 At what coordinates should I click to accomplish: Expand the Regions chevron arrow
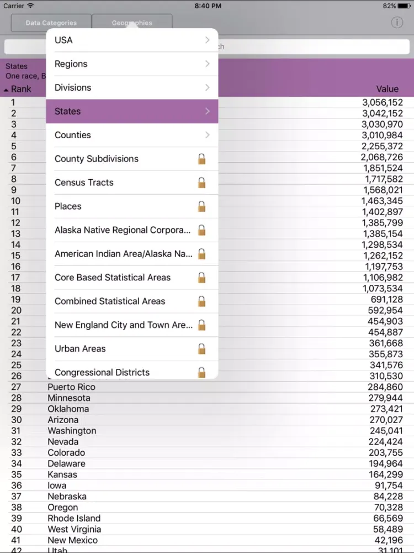tap(207, 64)
